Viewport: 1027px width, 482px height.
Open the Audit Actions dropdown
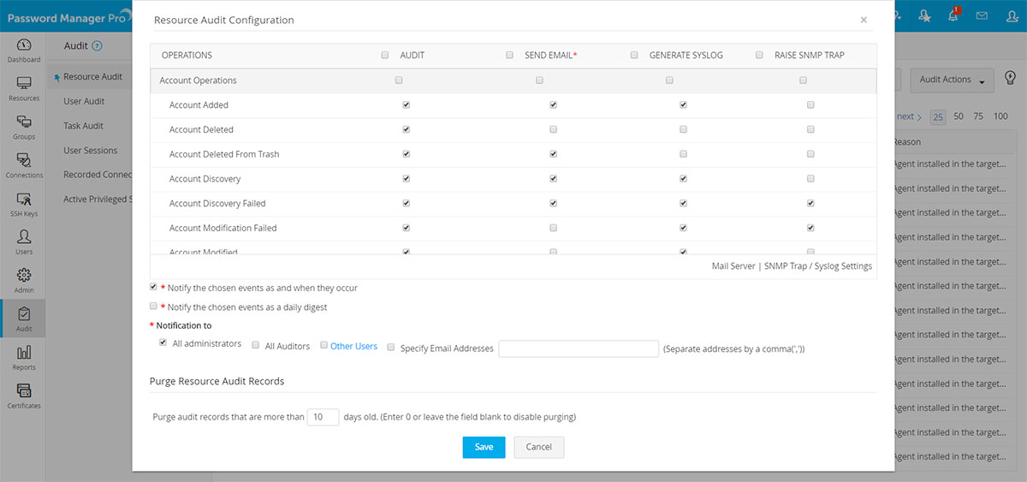click(x=952, y=80)
